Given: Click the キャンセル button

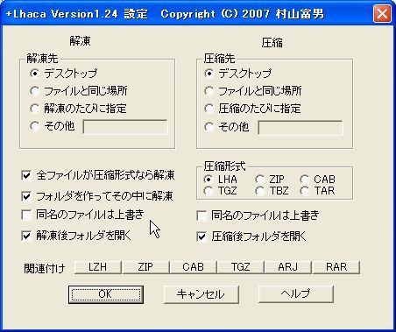Looking at the screenshot, I should (x=202, y=294).
